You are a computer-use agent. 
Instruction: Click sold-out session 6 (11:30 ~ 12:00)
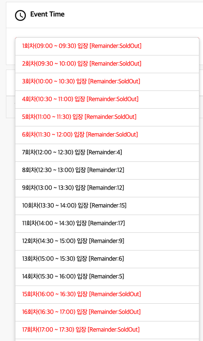point(107,135)
